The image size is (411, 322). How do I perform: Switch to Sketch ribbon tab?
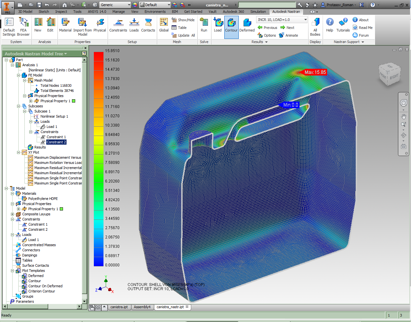click(x=44, y=12)
